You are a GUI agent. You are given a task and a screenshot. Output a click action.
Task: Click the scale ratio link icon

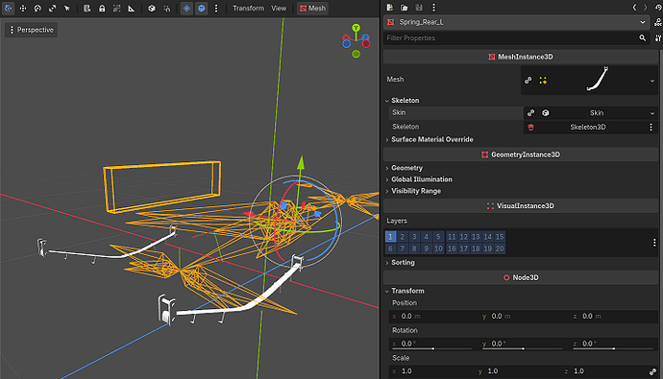coord(652,371)
